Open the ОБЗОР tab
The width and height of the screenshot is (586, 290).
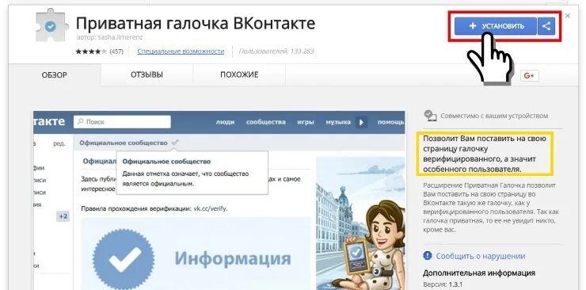[x=55, y=74]
